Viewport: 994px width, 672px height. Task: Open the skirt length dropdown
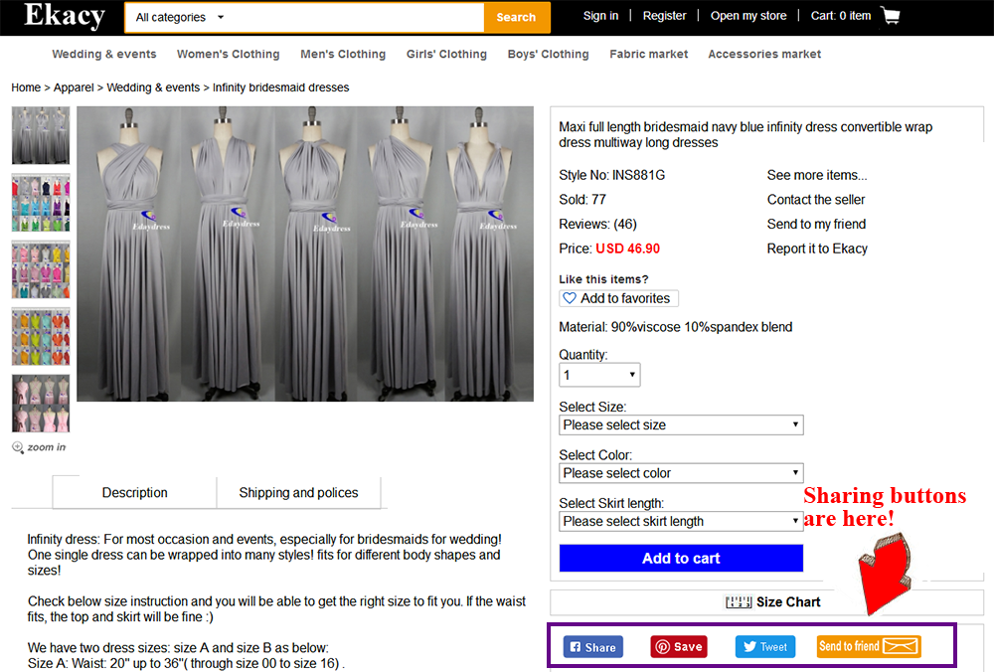tap(681, 522)
